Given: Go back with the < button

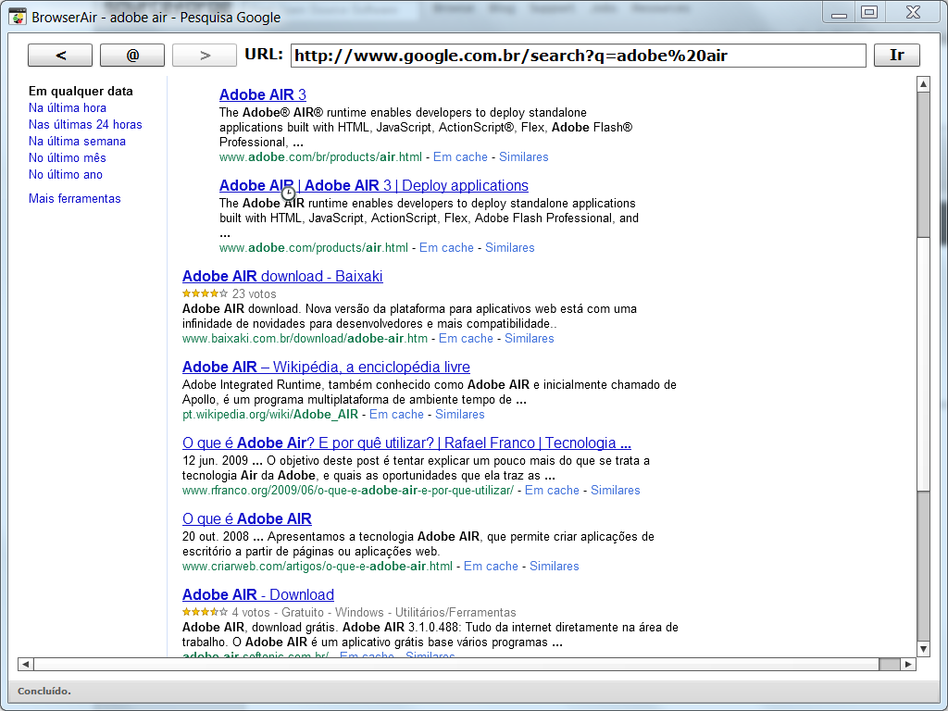Looking at the screenshot, I should point(60,55).
